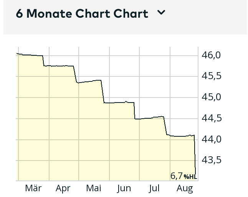The image size is (248, 197).
Task: Select the 45,0 price level label
Action: pos(212,97)
